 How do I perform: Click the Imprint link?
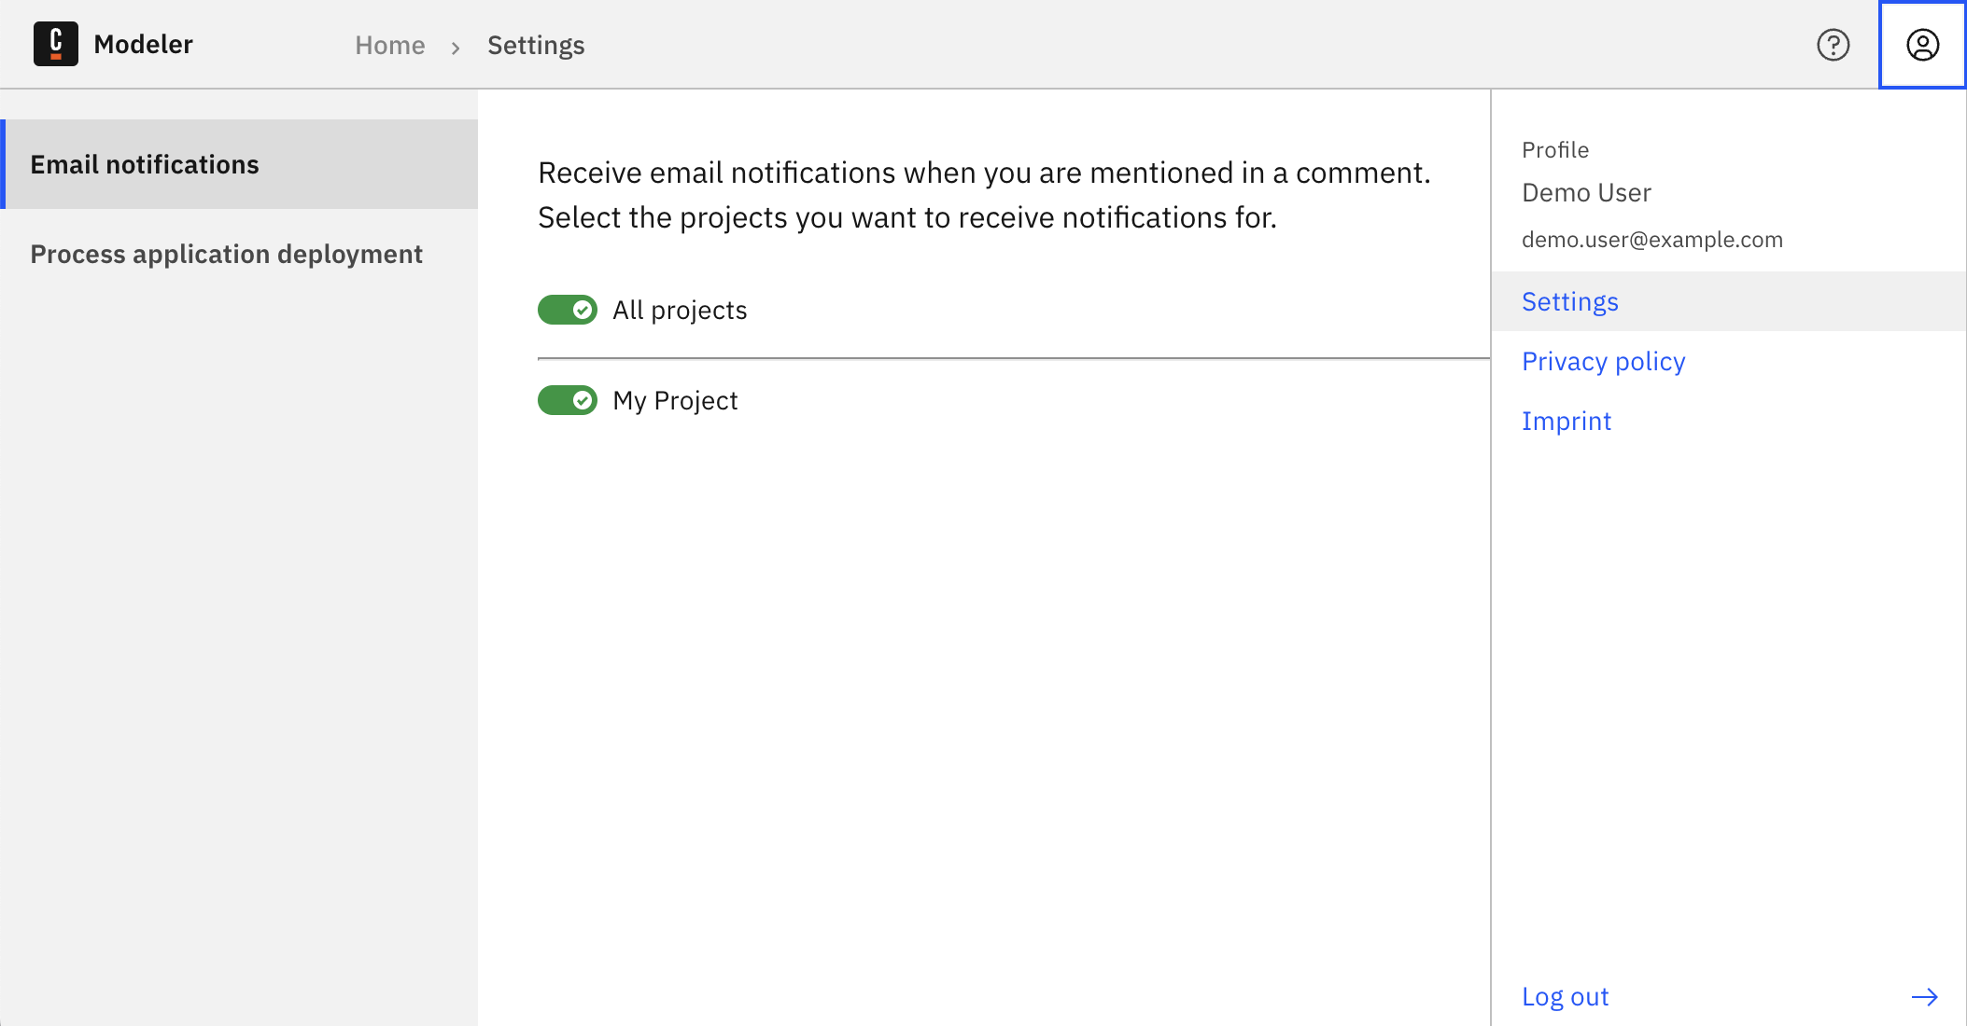coord(1566,421)
